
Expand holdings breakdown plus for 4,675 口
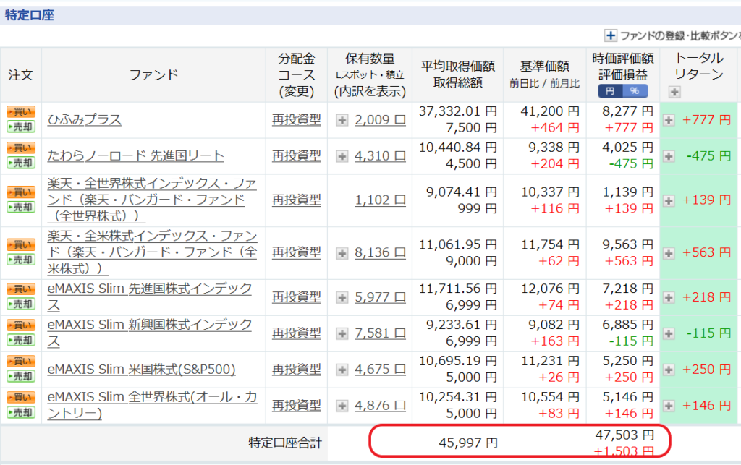click(x=342, y=370)
